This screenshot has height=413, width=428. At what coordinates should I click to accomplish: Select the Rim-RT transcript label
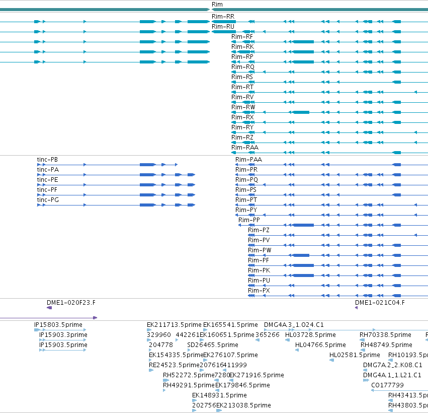[242, 87]
